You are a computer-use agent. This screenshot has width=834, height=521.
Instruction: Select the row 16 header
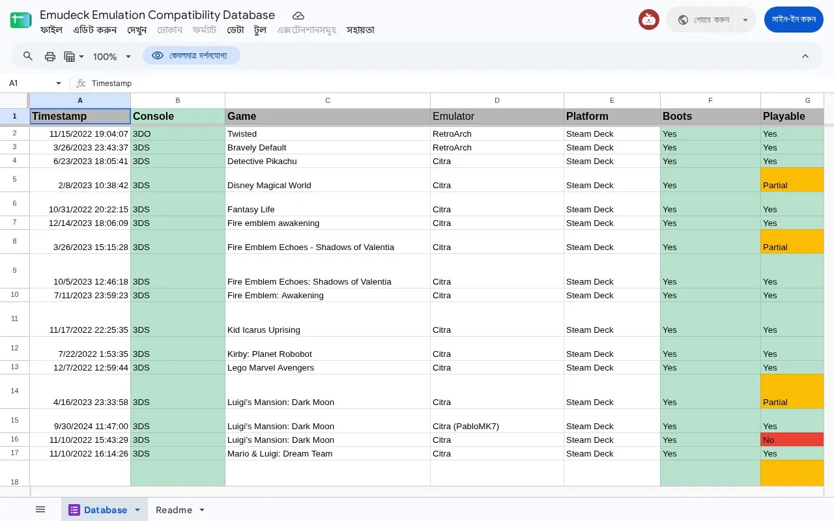pos(14,440)
